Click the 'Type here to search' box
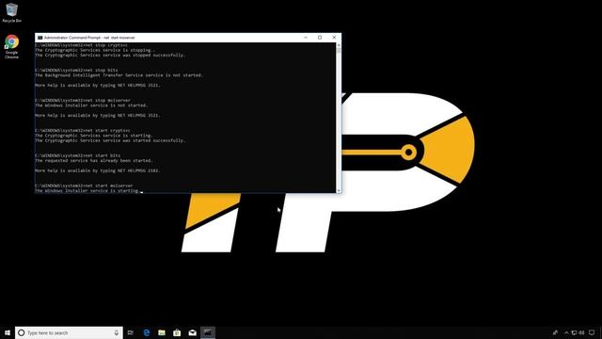Screen dimensions: 602x339 pyautogui.click(x=69, y=332)
